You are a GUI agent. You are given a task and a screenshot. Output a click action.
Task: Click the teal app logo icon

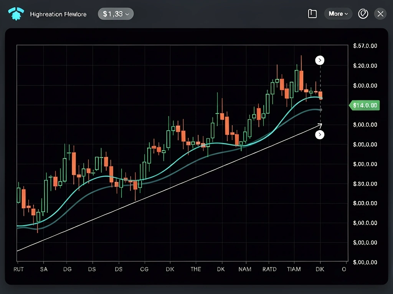click(x=16, y=13)
